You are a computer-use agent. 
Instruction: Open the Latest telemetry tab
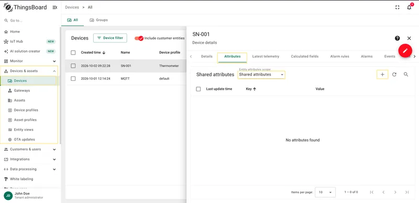pyautogui.click(x=266, y=56)
